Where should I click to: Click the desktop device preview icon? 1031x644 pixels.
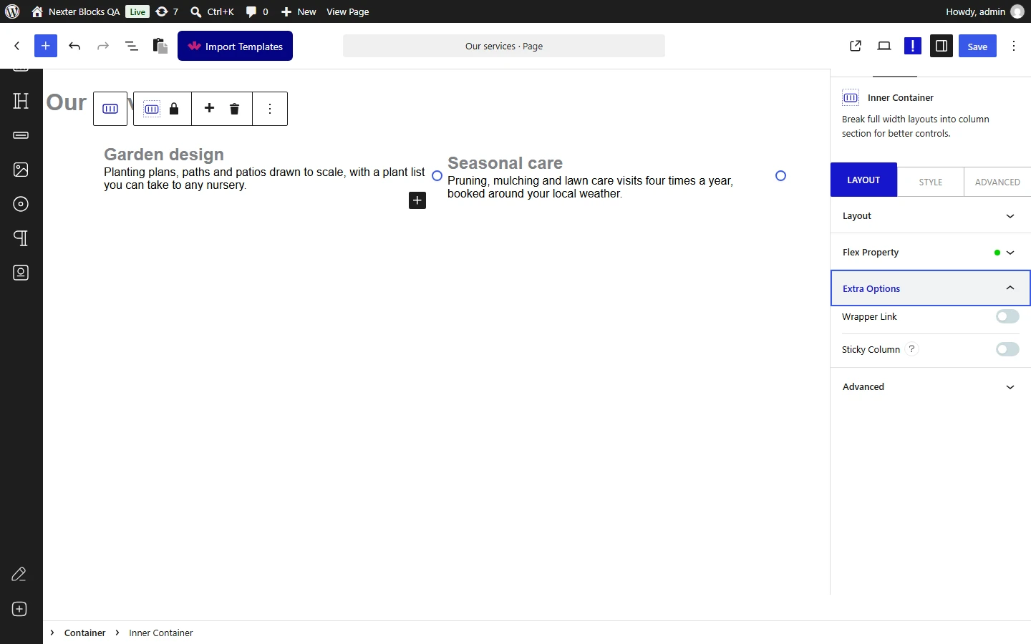(x=884, y=46)
